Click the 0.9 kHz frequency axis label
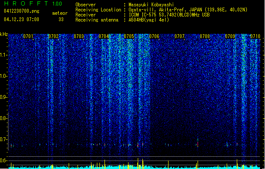 pyautogui.click(x=4, y=97)
